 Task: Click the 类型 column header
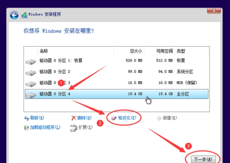coord(181,51)
